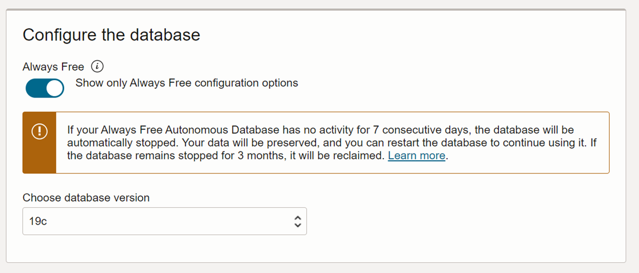
Task: Select the 19c value in version box
Action: 38,221
